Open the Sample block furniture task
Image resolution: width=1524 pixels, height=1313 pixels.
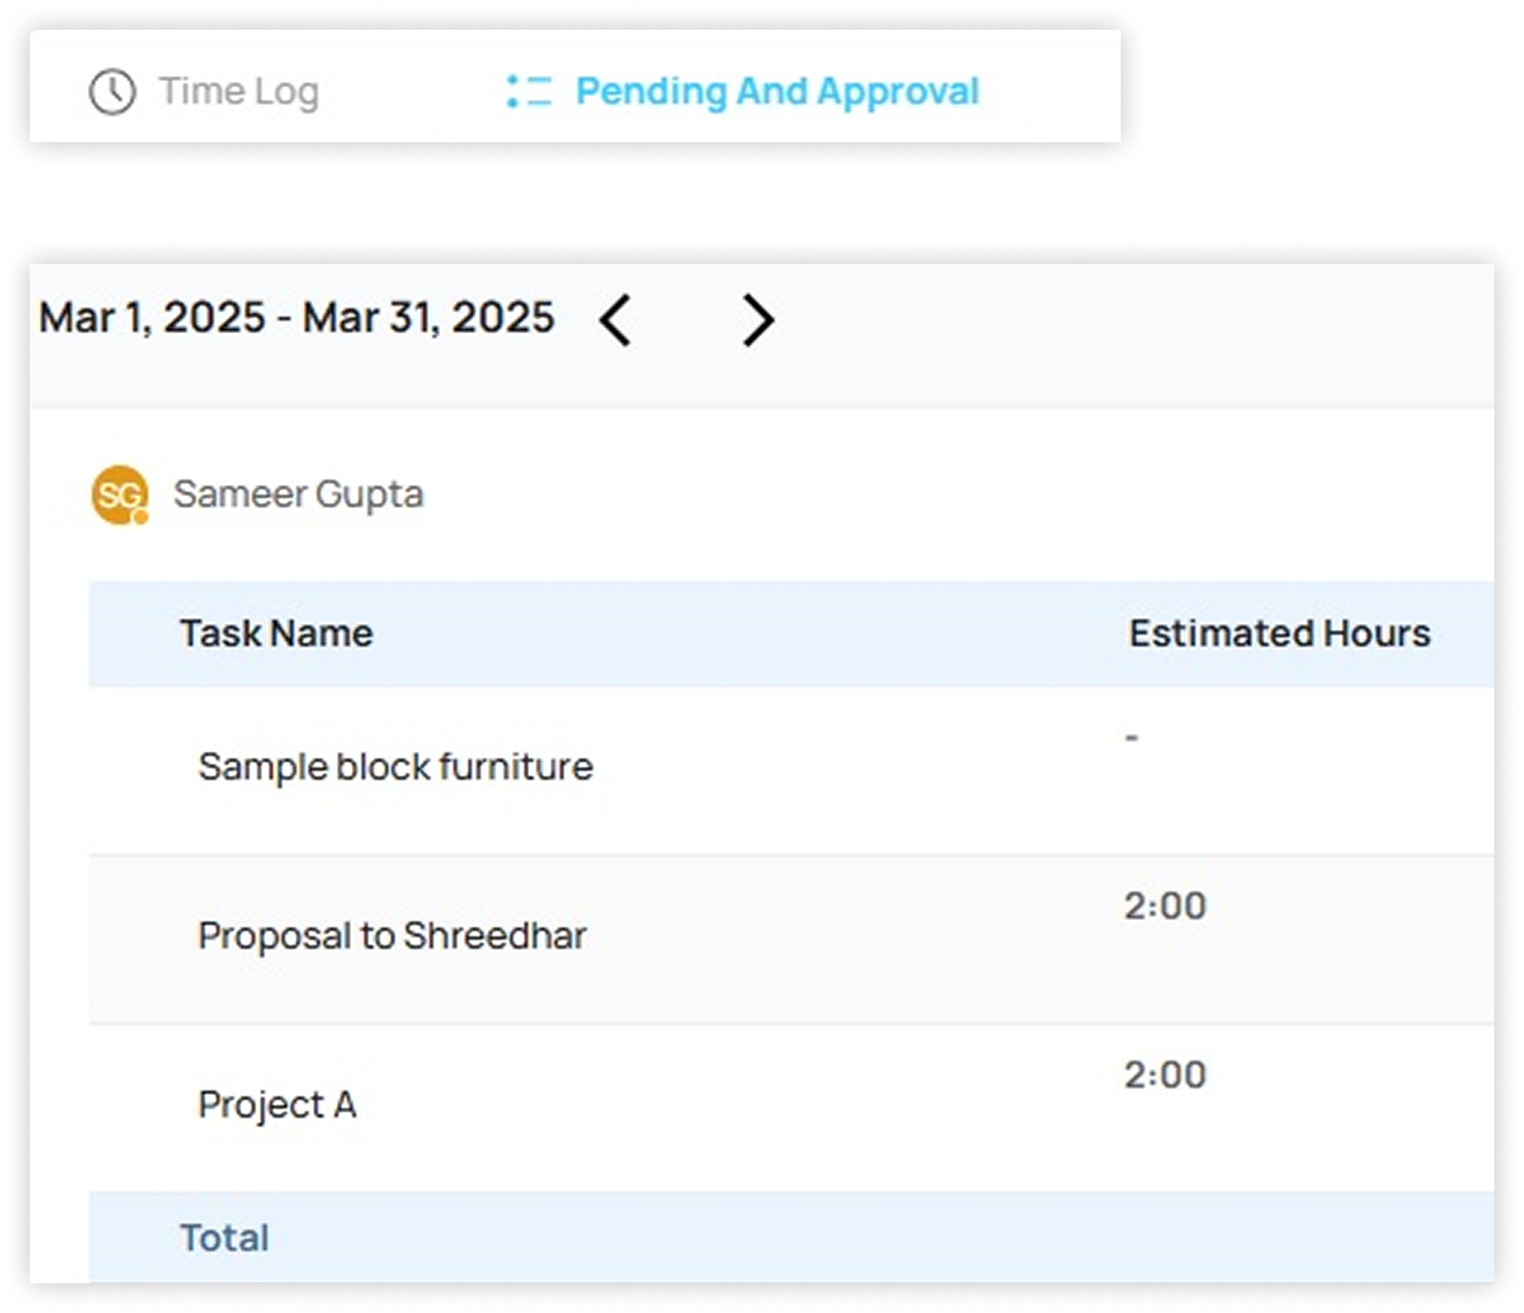[395, 767]
